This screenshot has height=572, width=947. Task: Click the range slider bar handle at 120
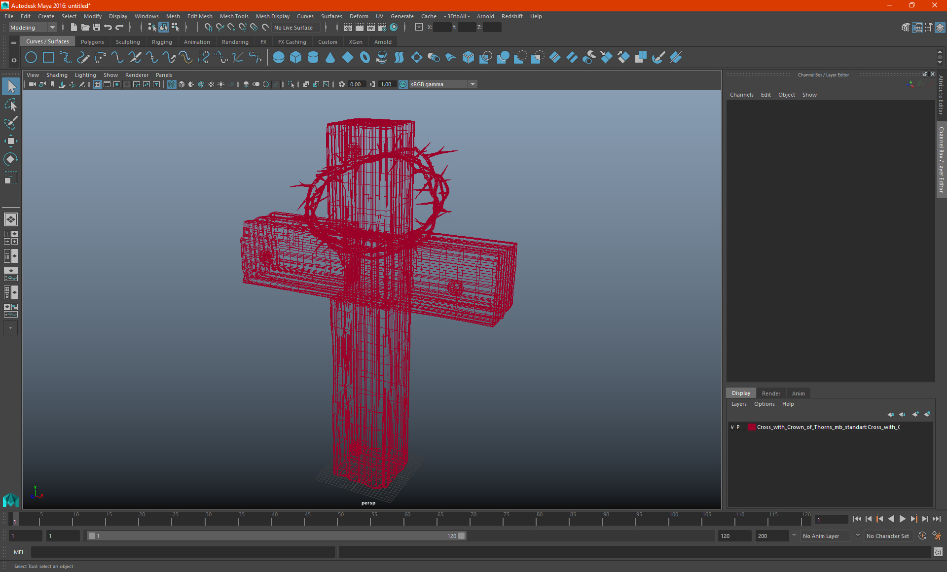[x=462, y=536]
